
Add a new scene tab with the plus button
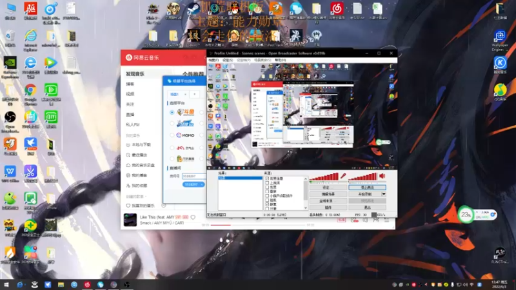pos(195,94)
